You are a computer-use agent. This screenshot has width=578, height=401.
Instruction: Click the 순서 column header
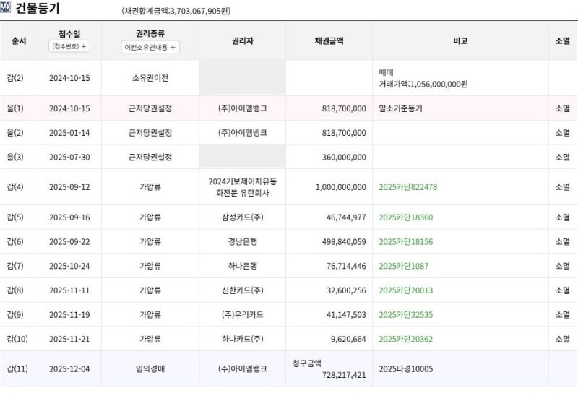point(19,41)
